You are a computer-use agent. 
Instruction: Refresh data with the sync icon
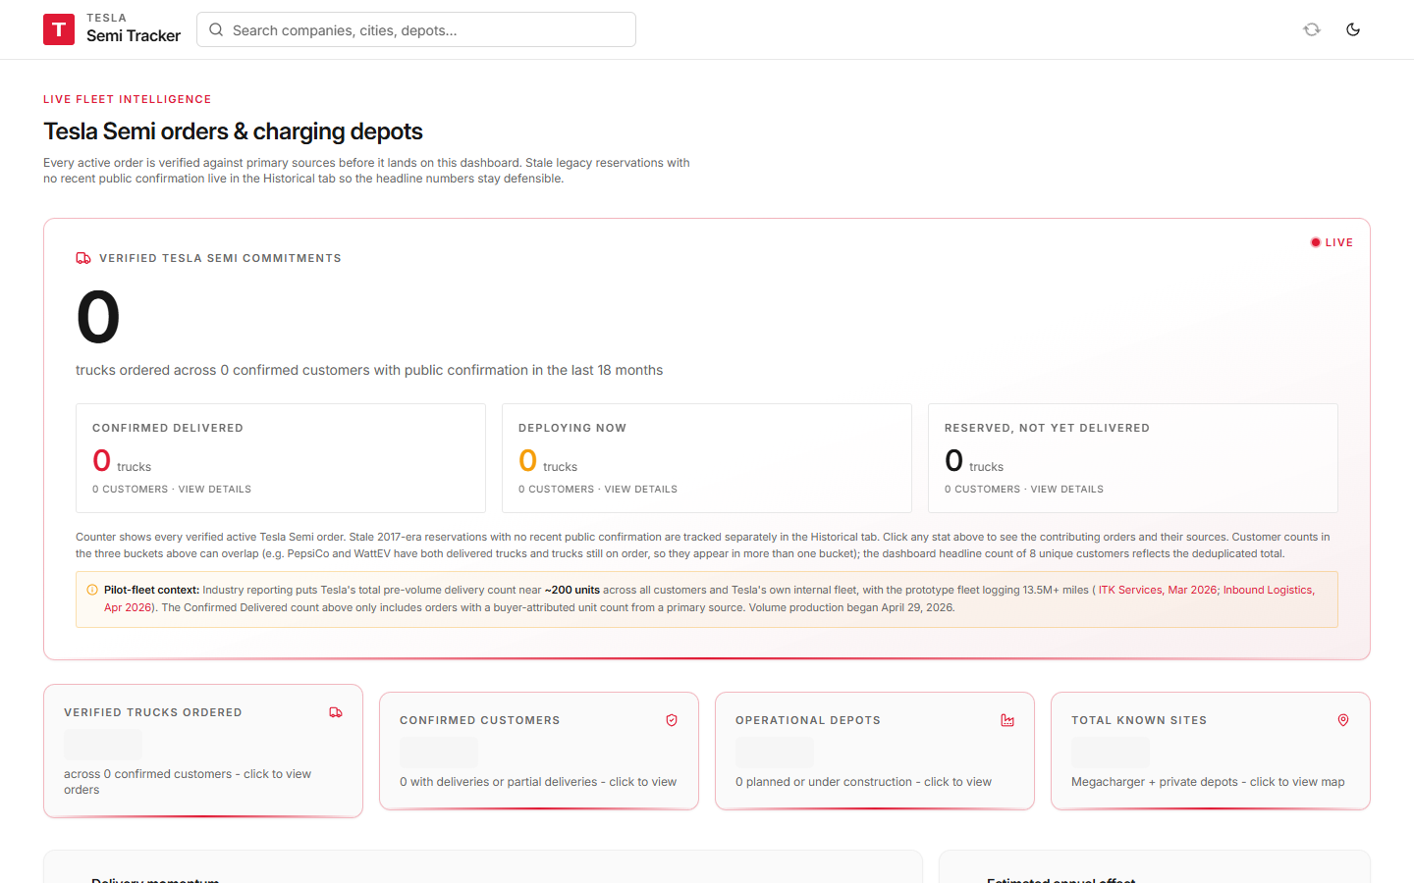coord(1312,29)
